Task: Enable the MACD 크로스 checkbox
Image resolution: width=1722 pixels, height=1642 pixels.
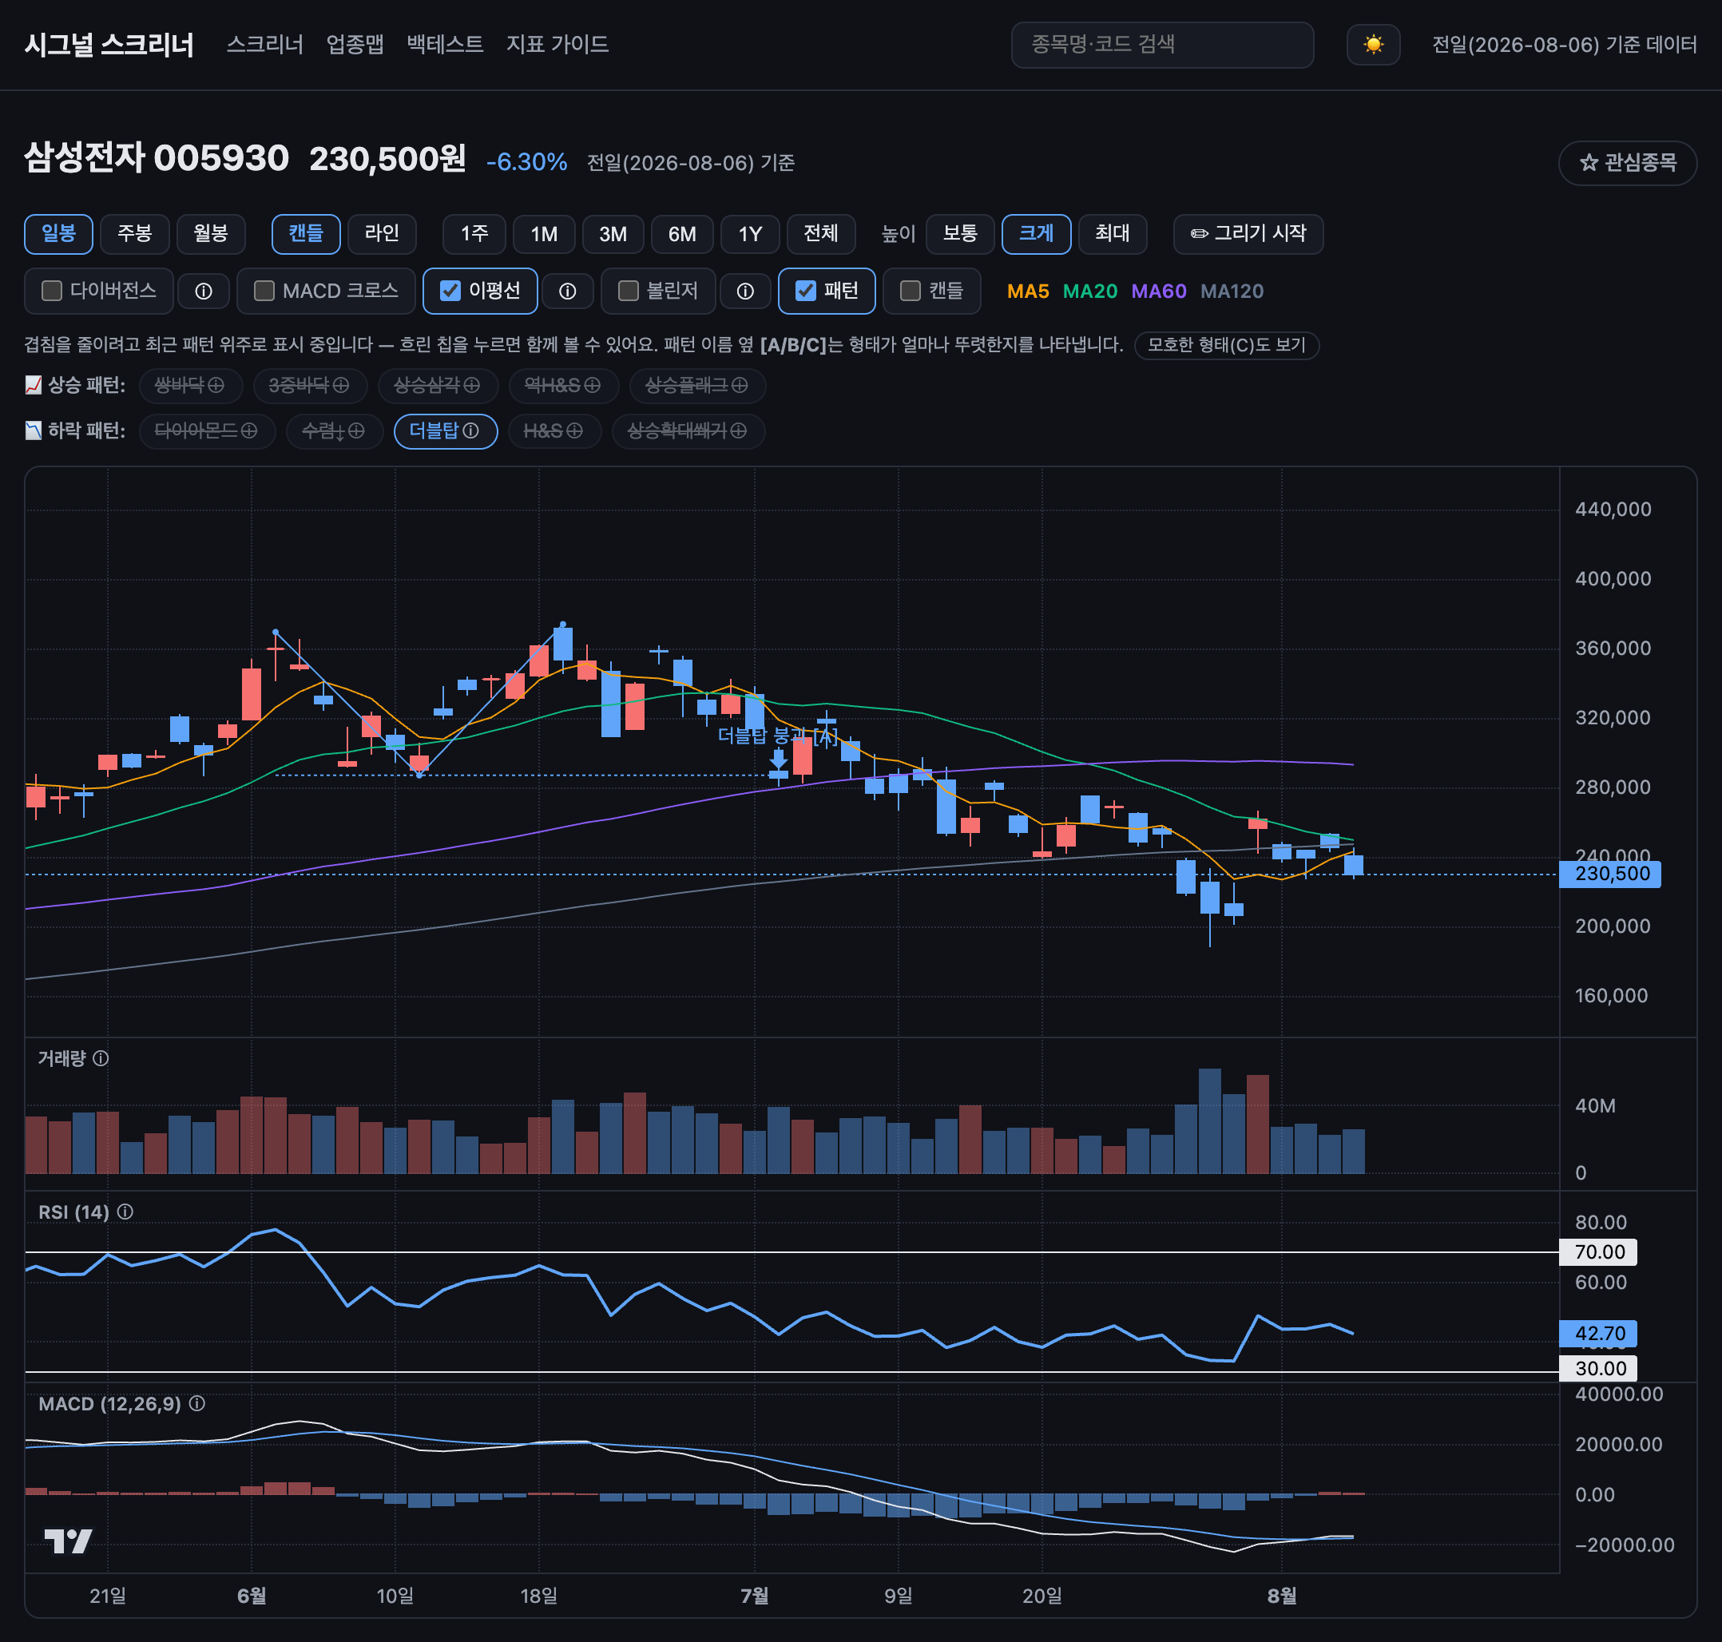Action: pyautogui.click(x=264, y=291)
